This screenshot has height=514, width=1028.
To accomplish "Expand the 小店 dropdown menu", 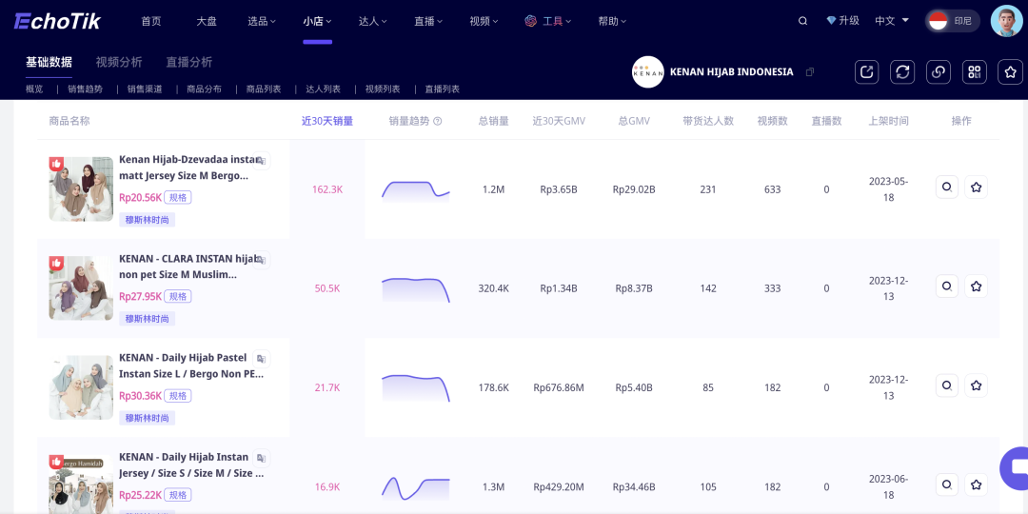I will tap(317, 21).
